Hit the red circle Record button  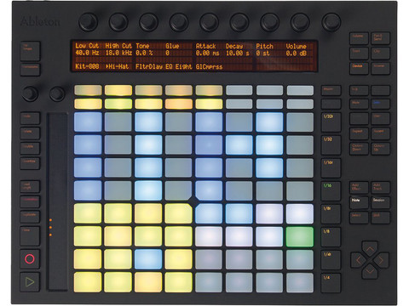[30, 259]
